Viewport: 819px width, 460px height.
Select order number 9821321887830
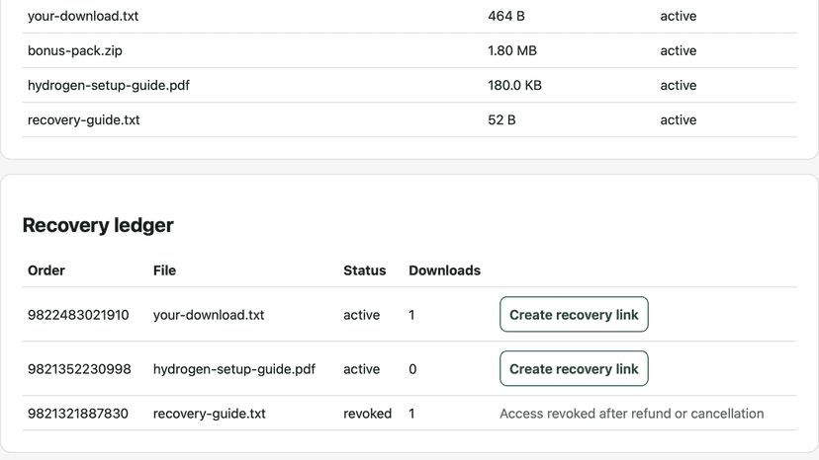click(x=78, y=414)
